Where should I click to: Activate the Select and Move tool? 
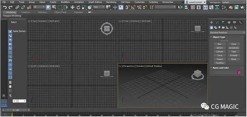72,7
